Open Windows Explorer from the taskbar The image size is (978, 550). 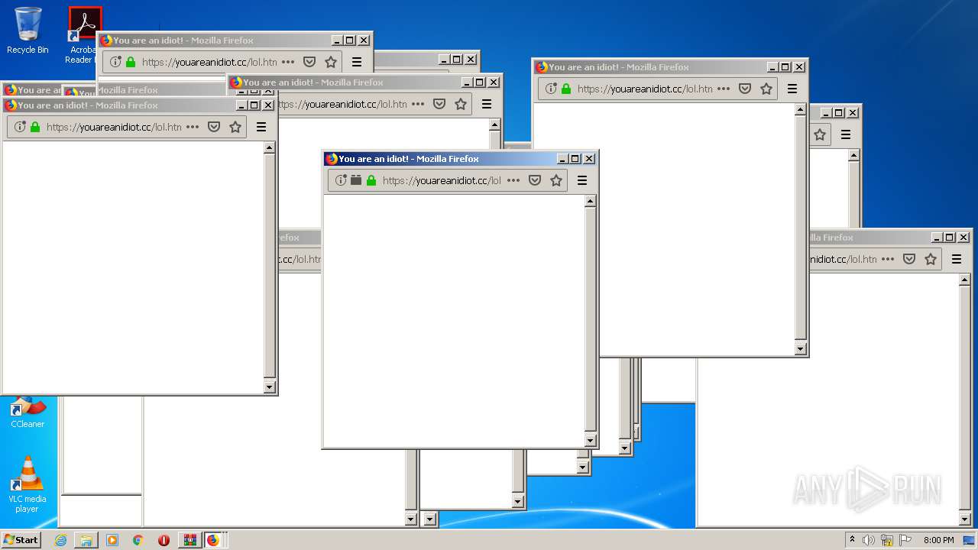[x=86, y=540]
